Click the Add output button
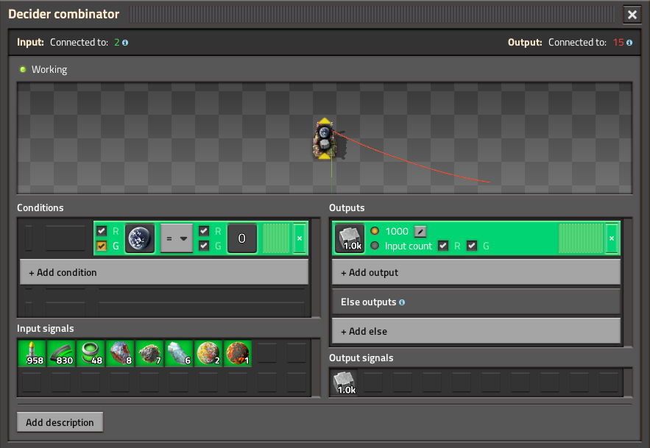 pos(476,272)
